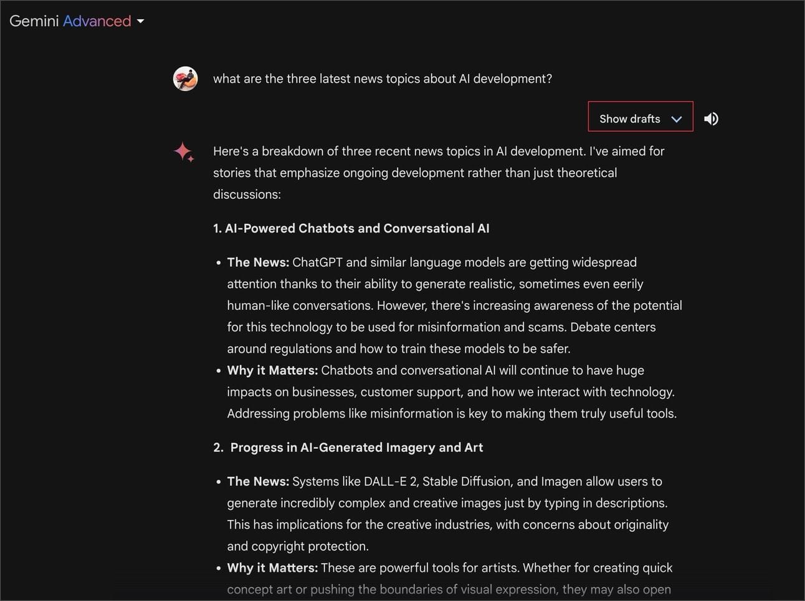Image resolution: width=805 pixels, height=601 pixels.
Task: Click Why it Matters label under chatbots section
Action: (x=272, y=370)
